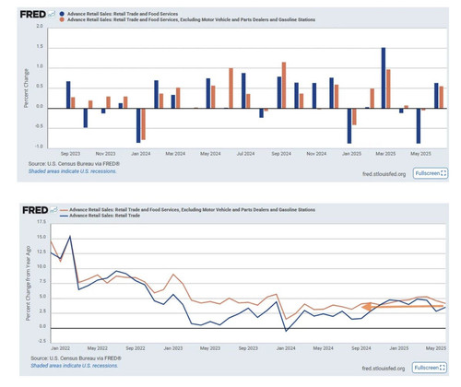Click the expand arrows icon in top Fullscreen button

(x=443, y=173)
